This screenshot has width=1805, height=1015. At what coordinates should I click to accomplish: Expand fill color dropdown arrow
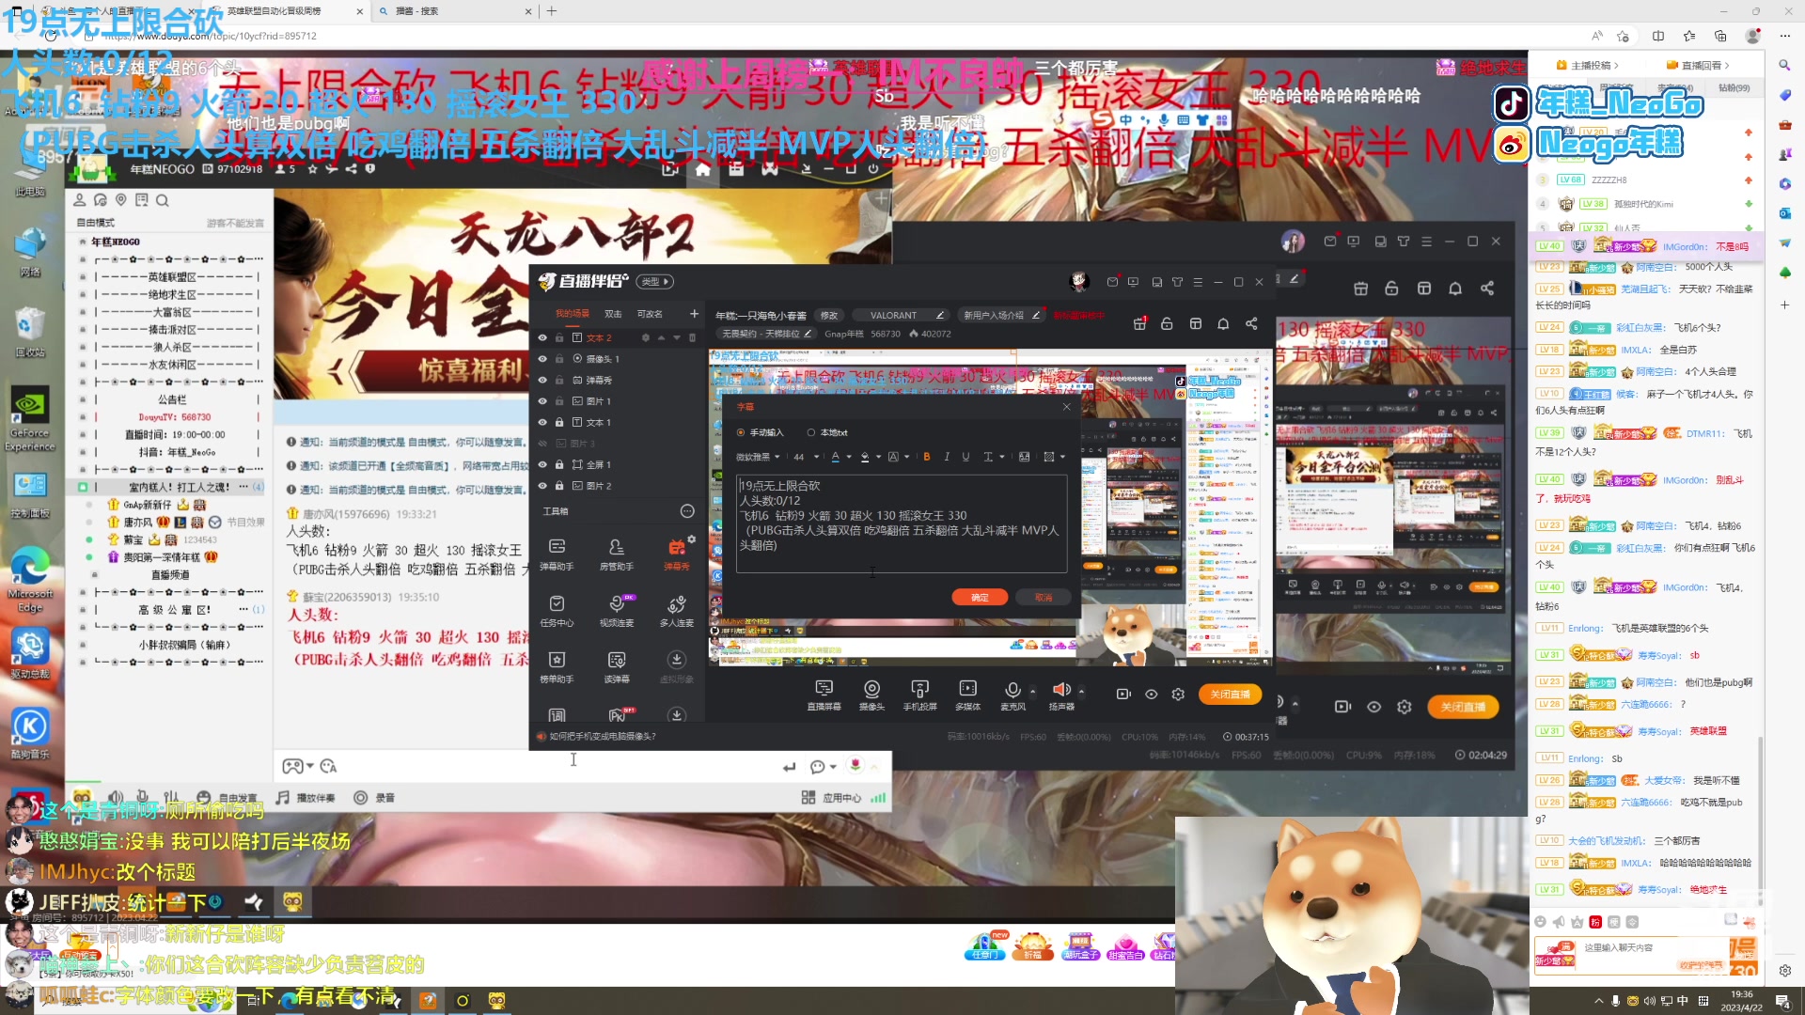pos(879,457)
